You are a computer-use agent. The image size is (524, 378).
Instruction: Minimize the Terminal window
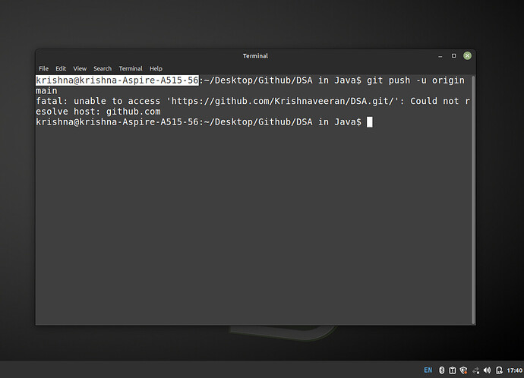(441, 55)
